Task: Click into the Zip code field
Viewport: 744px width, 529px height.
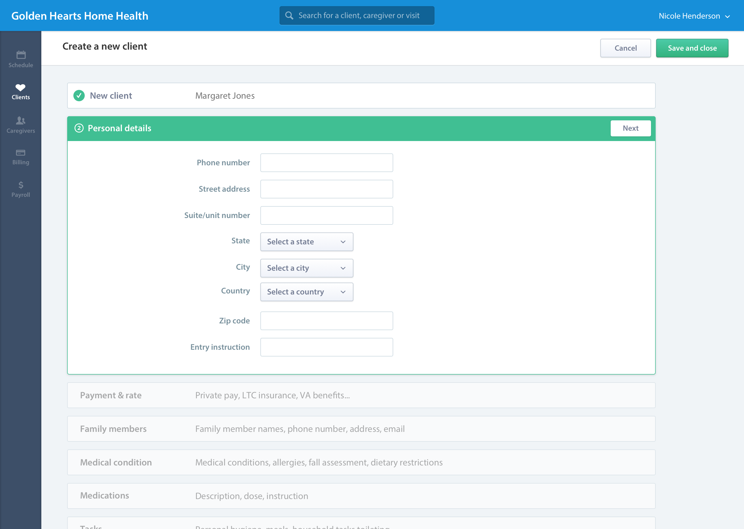Action: click(x=326, y=321)
